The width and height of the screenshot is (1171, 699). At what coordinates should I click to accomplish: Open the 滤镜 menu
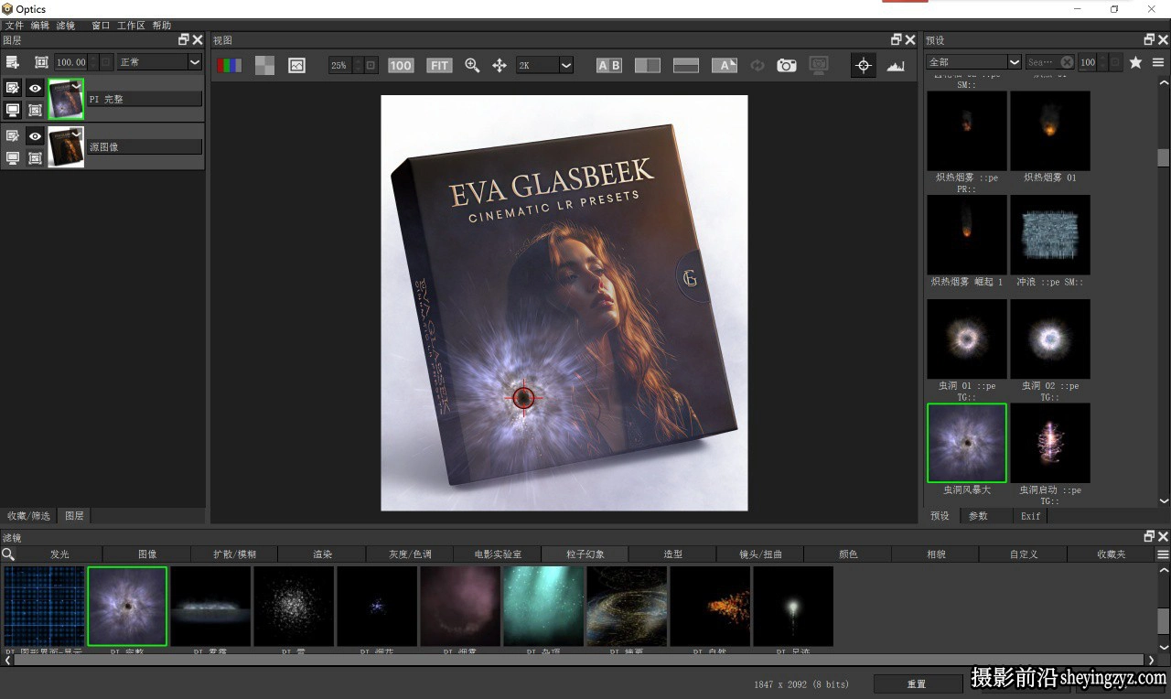click(65, 26)
